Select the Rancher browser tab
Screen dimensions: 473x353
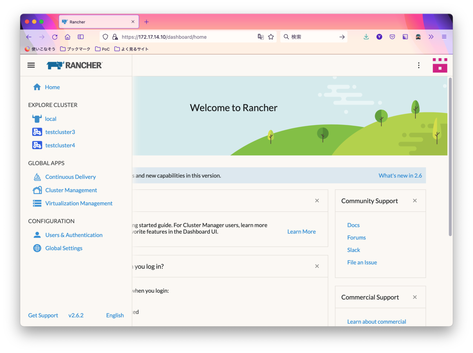click(99, 22)
